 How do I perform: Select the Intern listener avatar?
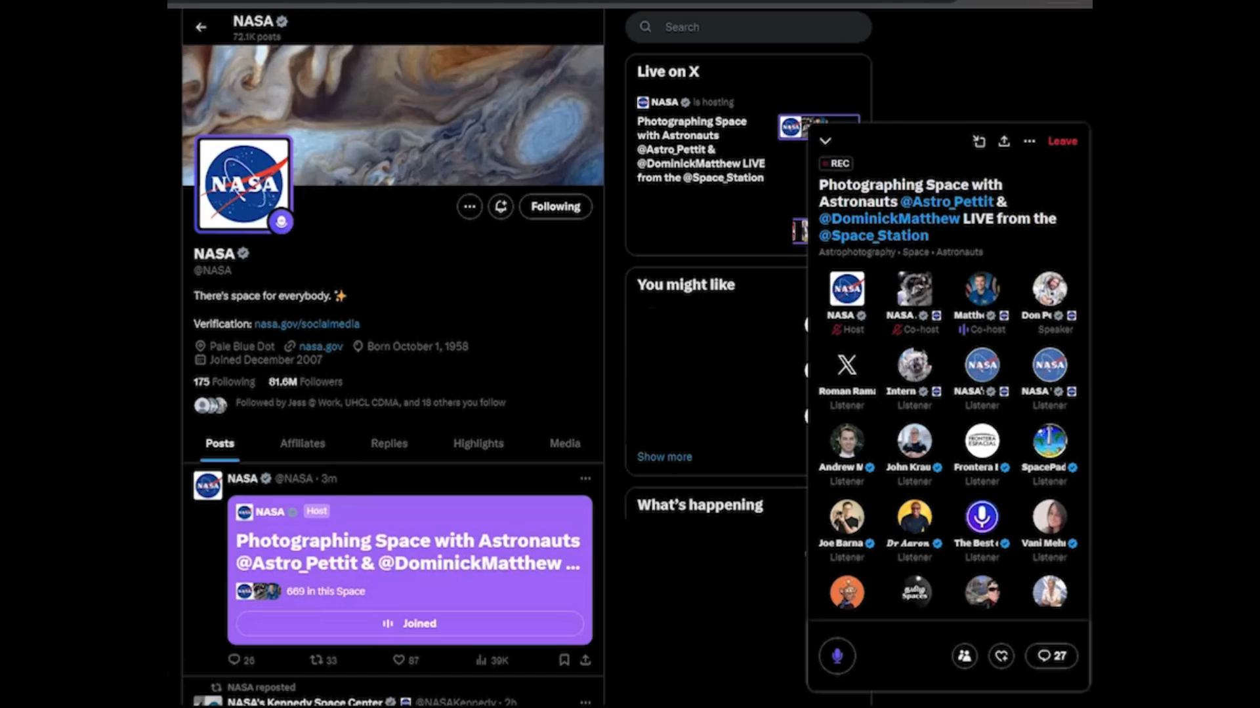(914, 365)
